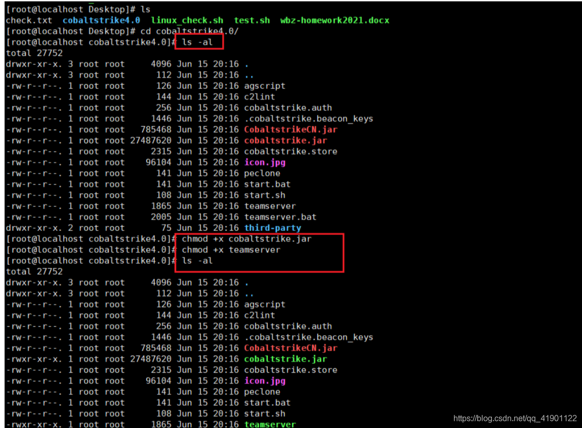The image size is (582, 428).
Task: Click the size 27487620 on the green cobaltstrike.jar row
Action: point(151,359)
